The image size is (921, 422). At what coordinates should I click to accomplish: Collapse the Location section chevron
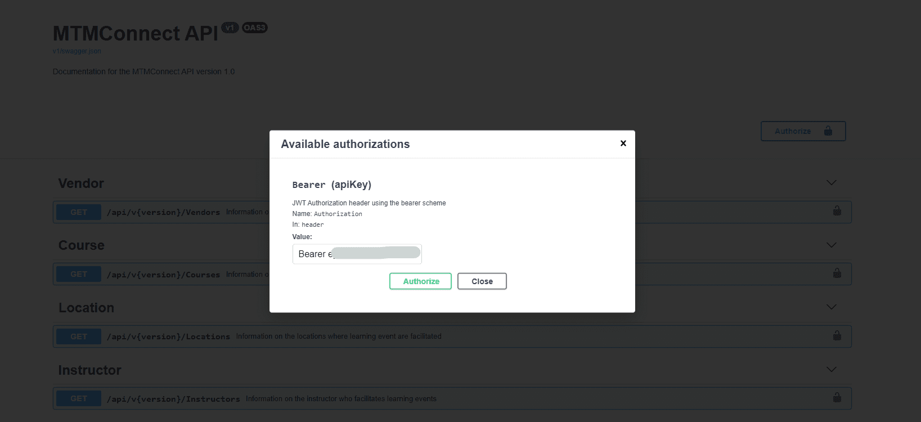[x=831, y=307]
